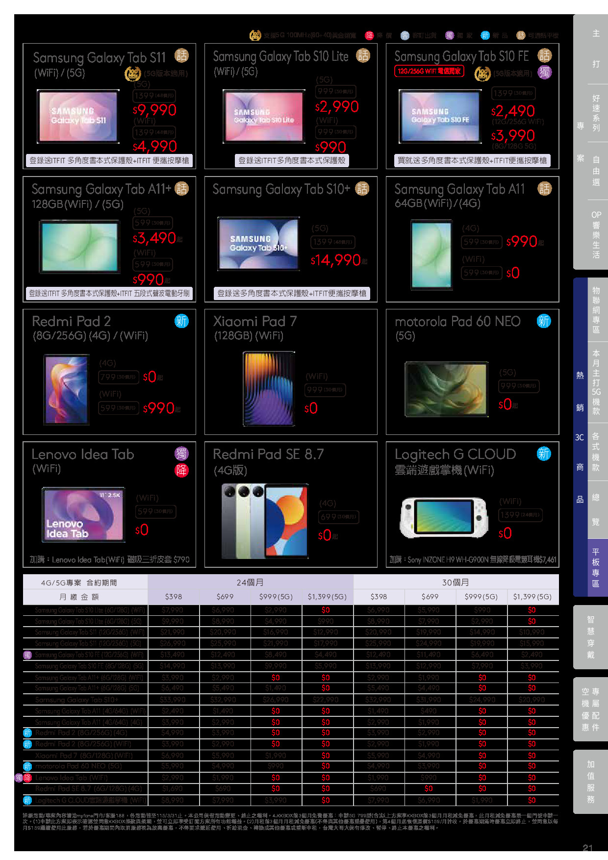Screen dimensions: 608x860
Task: Click the 新 badge on Redmi Pad 2 card
Action: (x=181, y=321)
